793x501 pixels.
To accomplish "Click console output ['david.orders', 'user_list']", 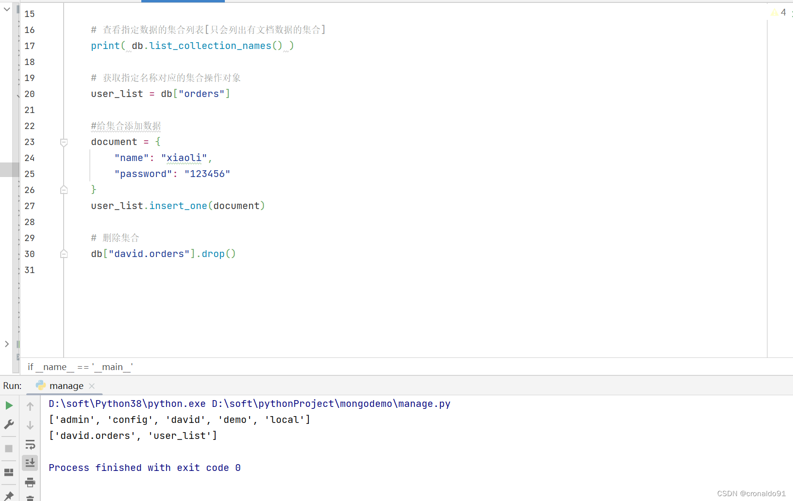I will point(133,436).
